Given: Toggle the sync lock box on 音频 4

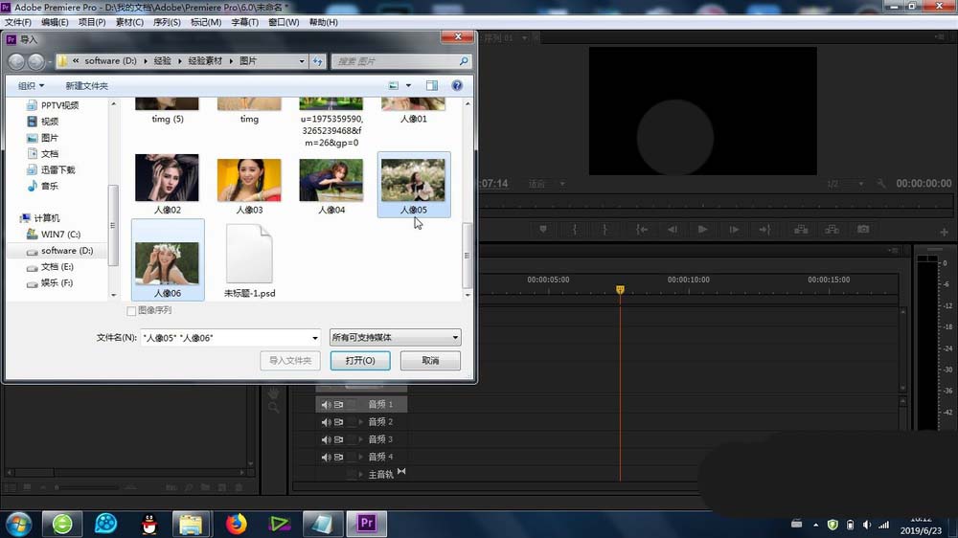Looking at the screenshot, I should pyautogui.click(x=352, y=457).
